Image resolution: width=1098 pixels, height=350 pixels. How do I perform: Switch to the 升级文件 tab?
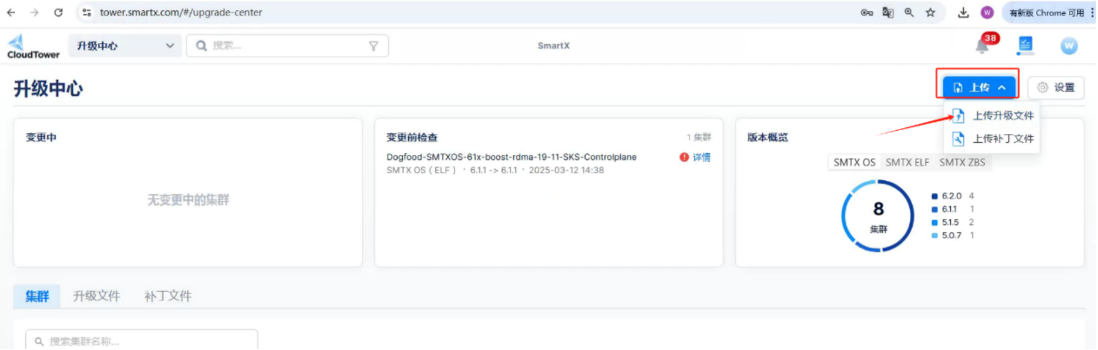click(x=96, y=296)
